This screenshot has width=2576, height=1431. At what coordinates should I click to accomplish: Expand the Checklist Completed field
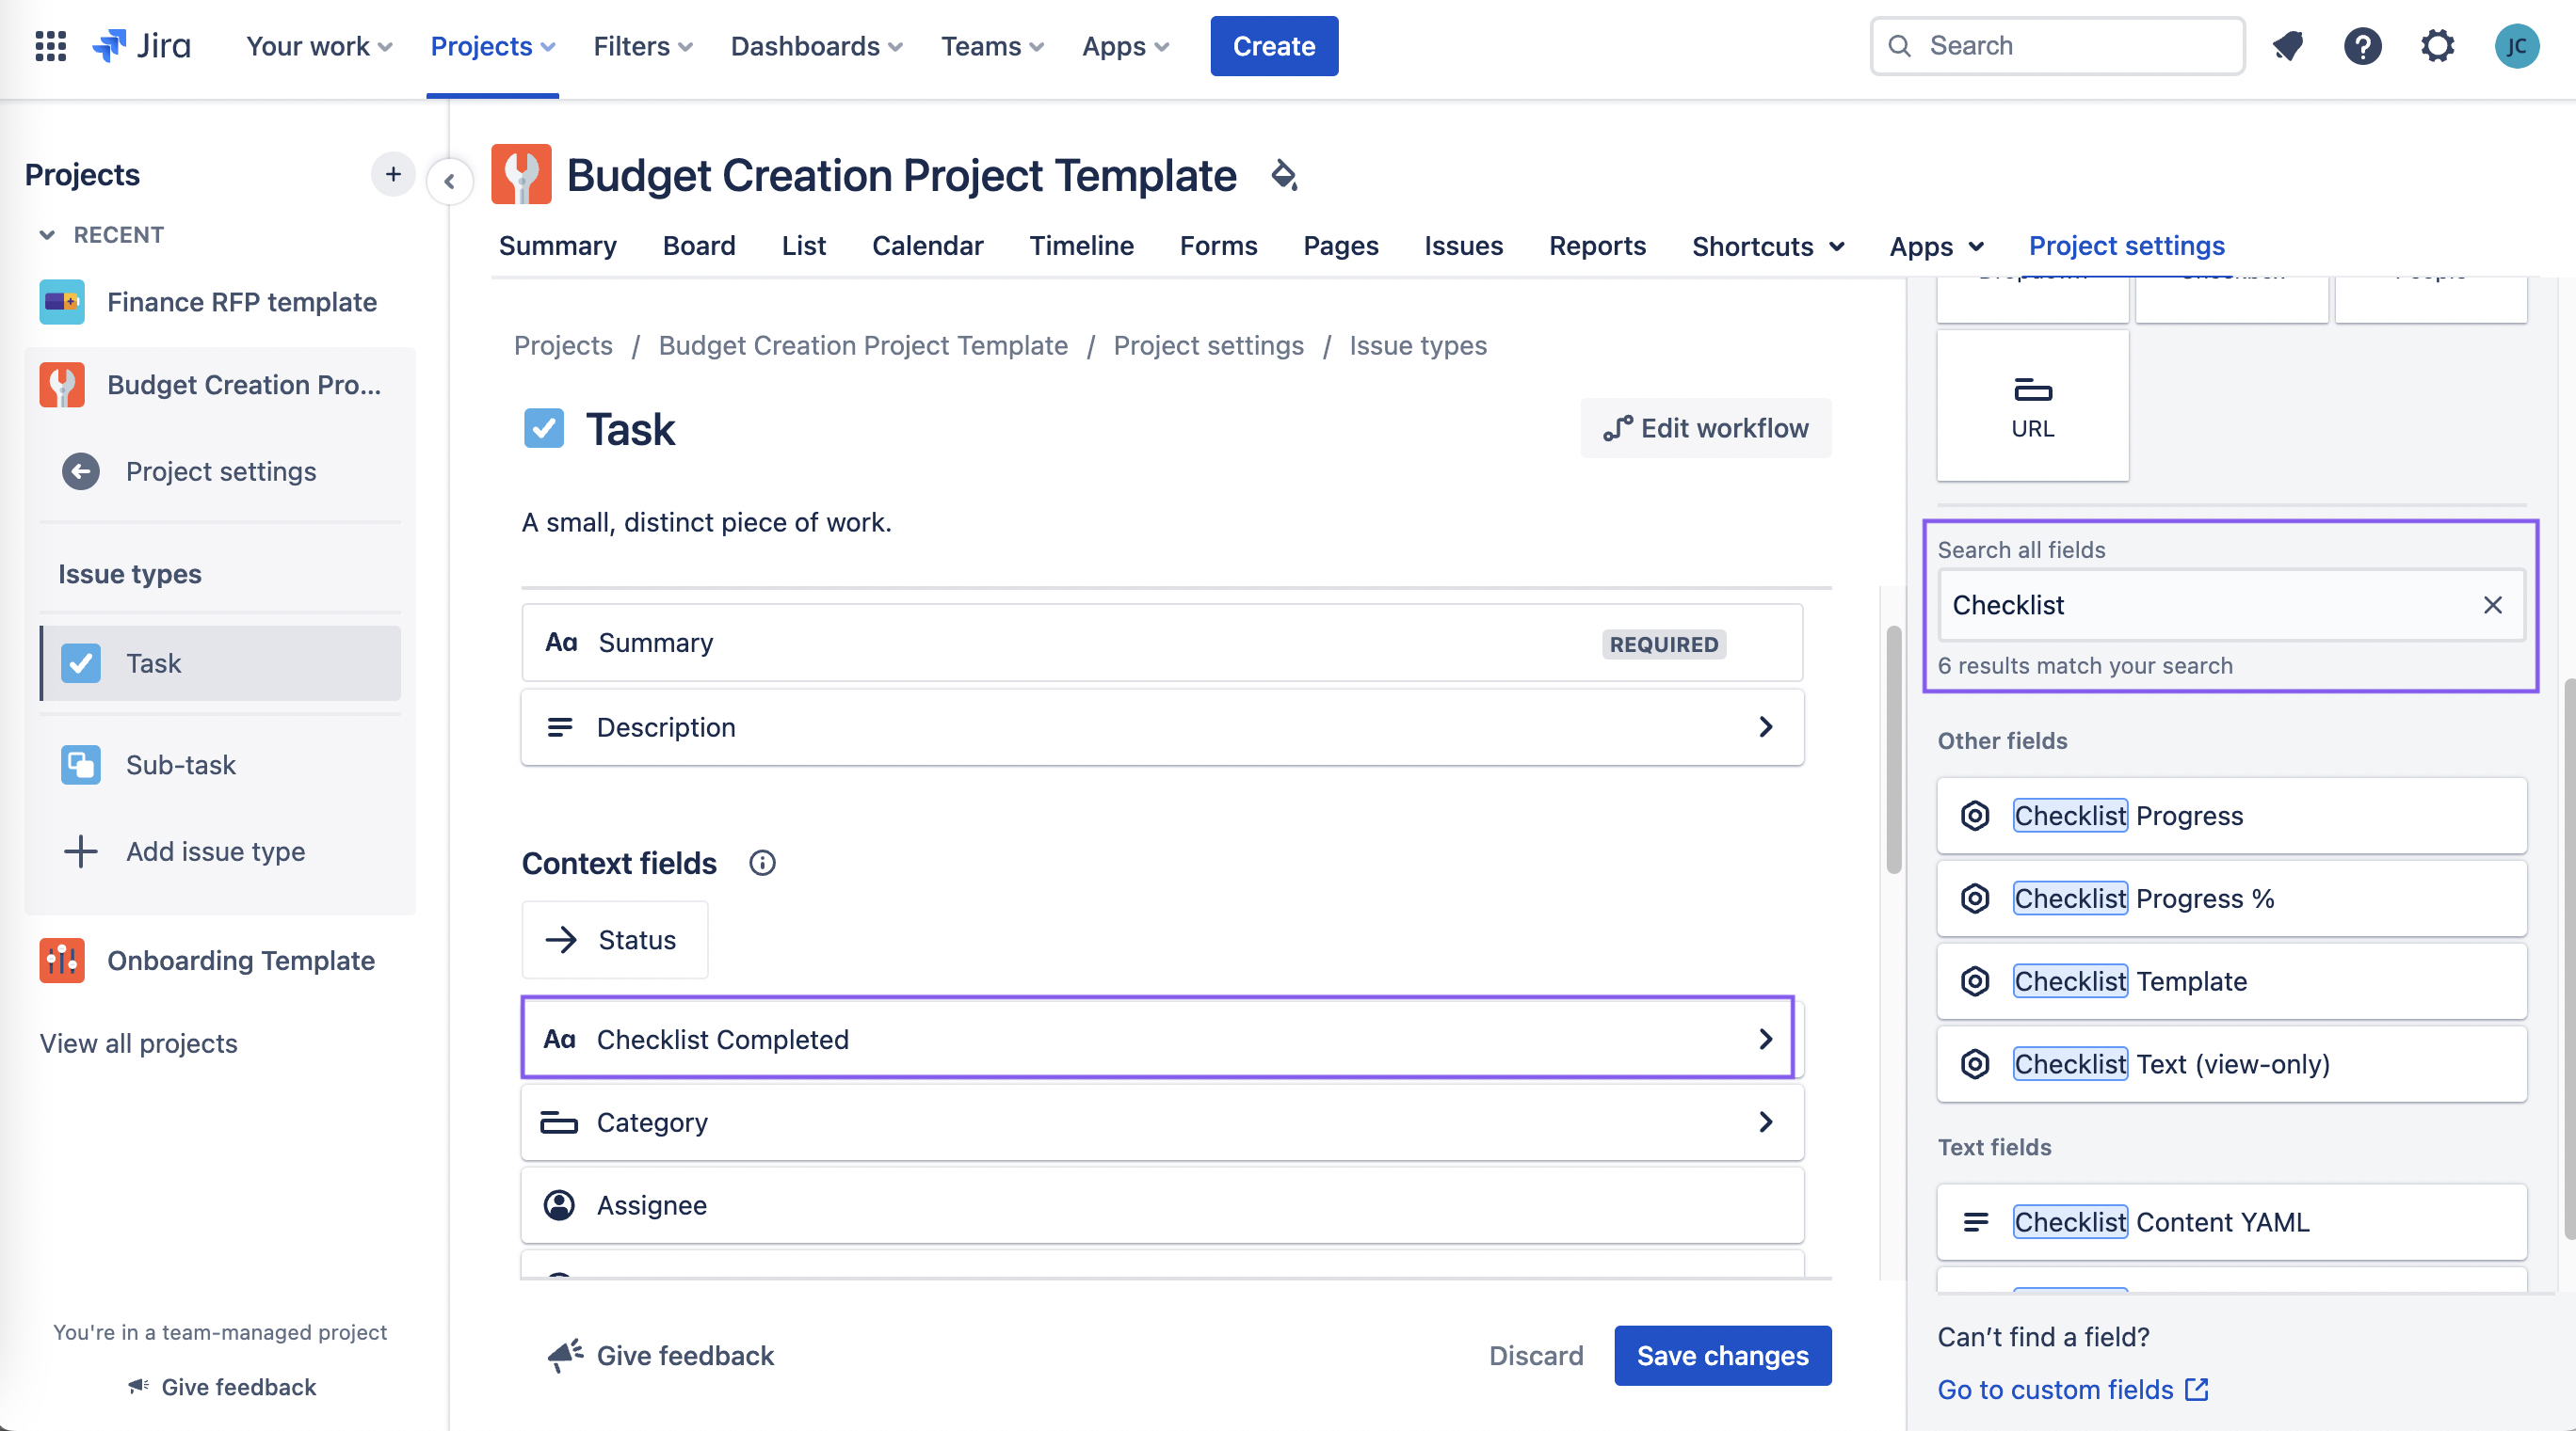click(1765, 1040)
